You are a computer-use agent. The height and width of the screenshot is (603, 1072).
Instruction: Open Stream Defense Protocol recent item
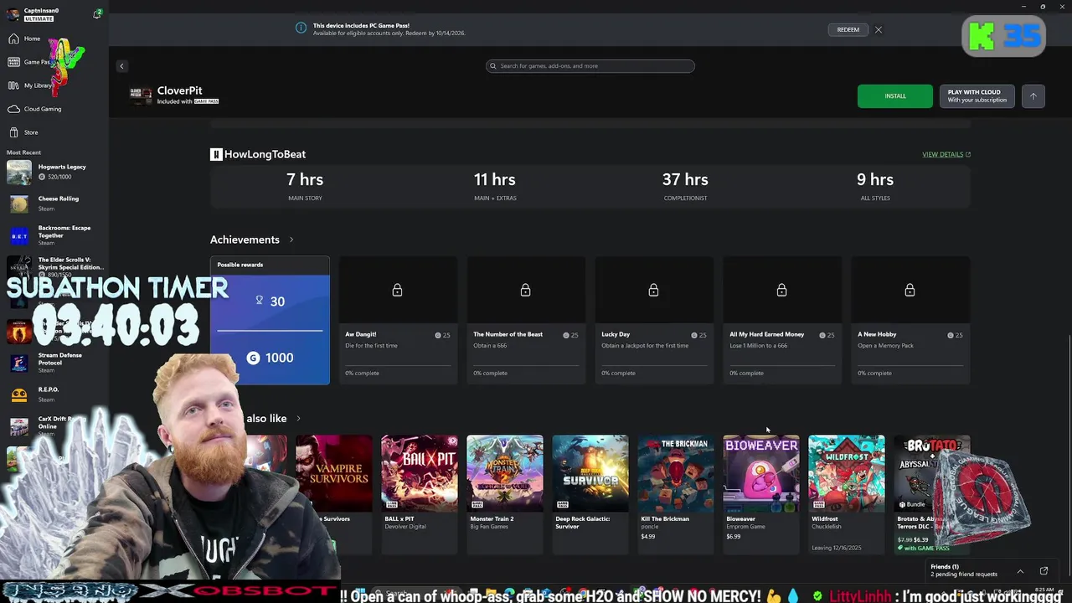click(x=54, y=363)
